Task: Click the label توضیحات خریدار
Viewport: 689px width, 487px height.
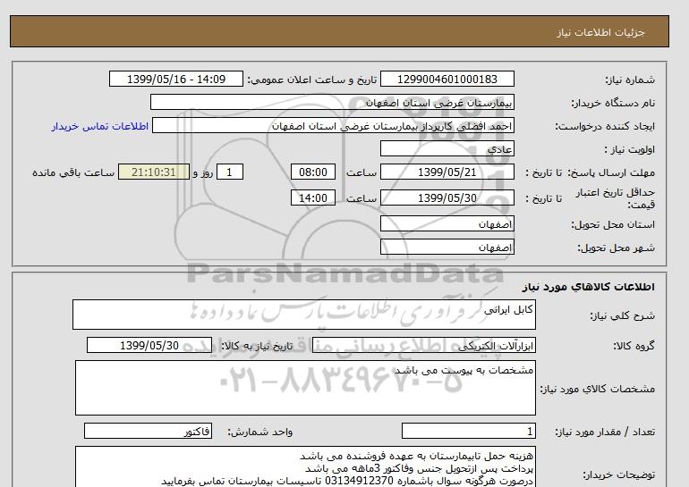Action: point(618,474)
